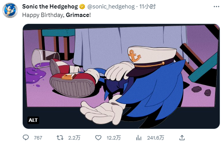Click the captain hat with anchor emblem
This screenshot has width=224, height=143.
(151, 61)
